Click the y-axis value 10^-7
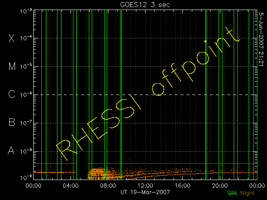Image resolution: width=267 pixels, height=200 pixels. pyautogui.click(x=26, y=123)
